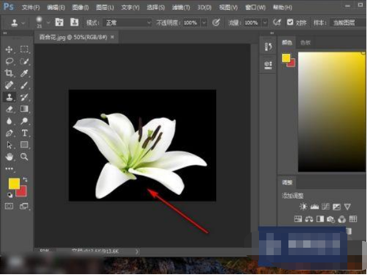Select the History Brush tool
Viewport: 367px width, 276px height.
(x=24, y=97)
